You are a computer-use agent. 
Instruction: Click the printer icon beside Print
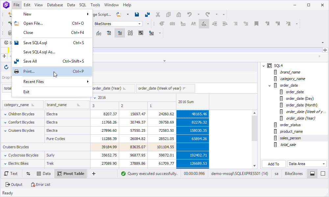16,71
